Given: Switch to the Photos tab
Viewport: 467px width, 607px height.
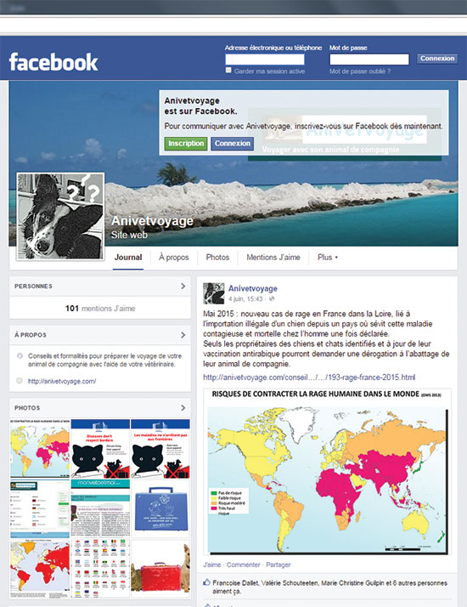Looking at the screenshot, I should (x=217, y=257).
